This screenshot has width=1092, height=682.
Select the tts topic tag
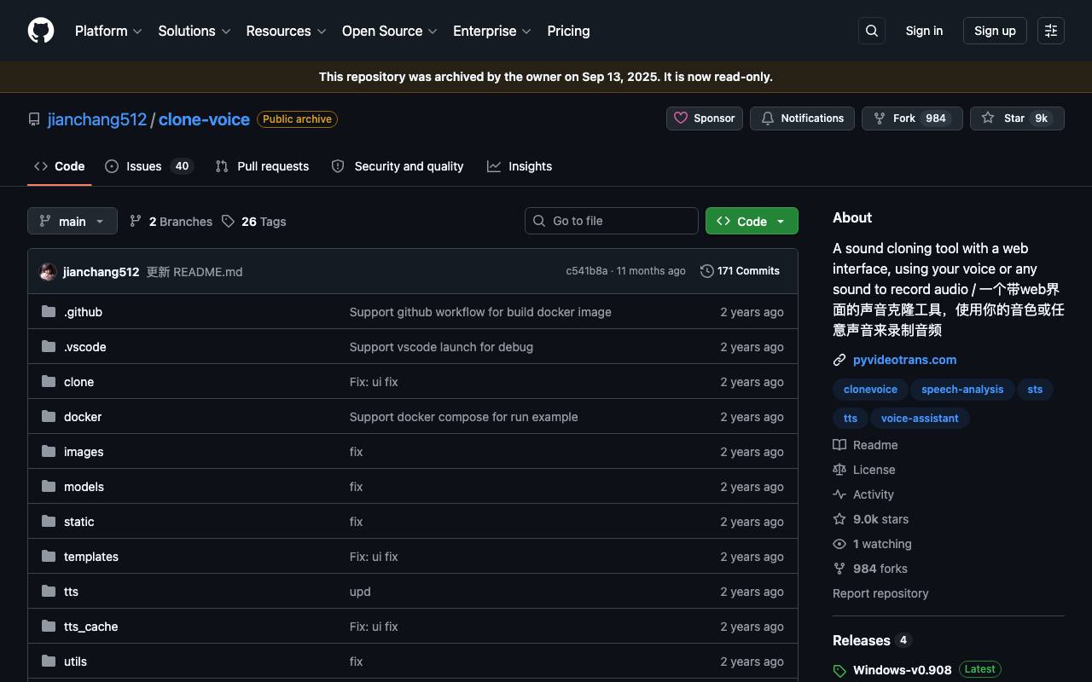point(851,419)
